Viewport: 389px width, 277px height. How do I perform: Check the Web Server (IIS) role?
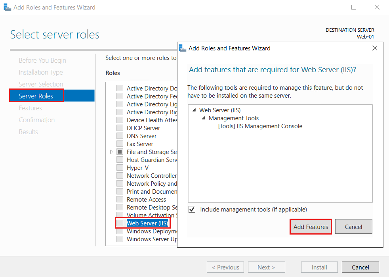(x=120, y=223)
